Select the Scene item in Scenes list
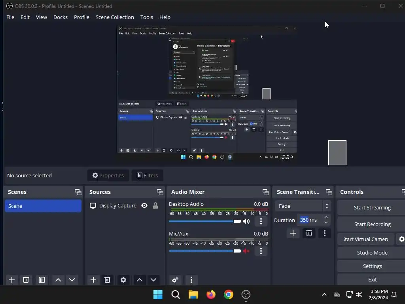Viewport: 405px width, 304px height. [43, 206]
